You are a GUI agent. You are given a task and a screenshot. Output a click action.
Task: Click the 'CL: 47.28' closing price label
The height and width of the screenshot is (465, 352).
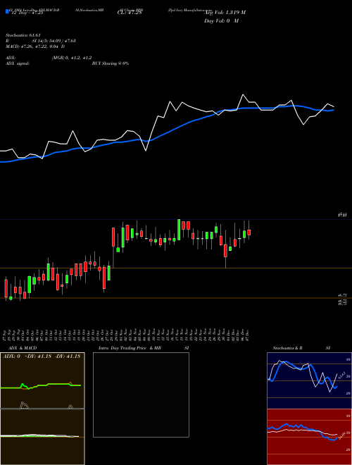(x=130, y=13)
